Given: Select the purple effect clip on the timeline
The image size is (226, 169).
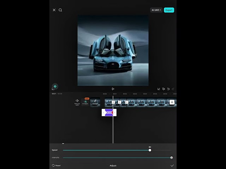Looking at the screenshot, I should pos(109,113).
